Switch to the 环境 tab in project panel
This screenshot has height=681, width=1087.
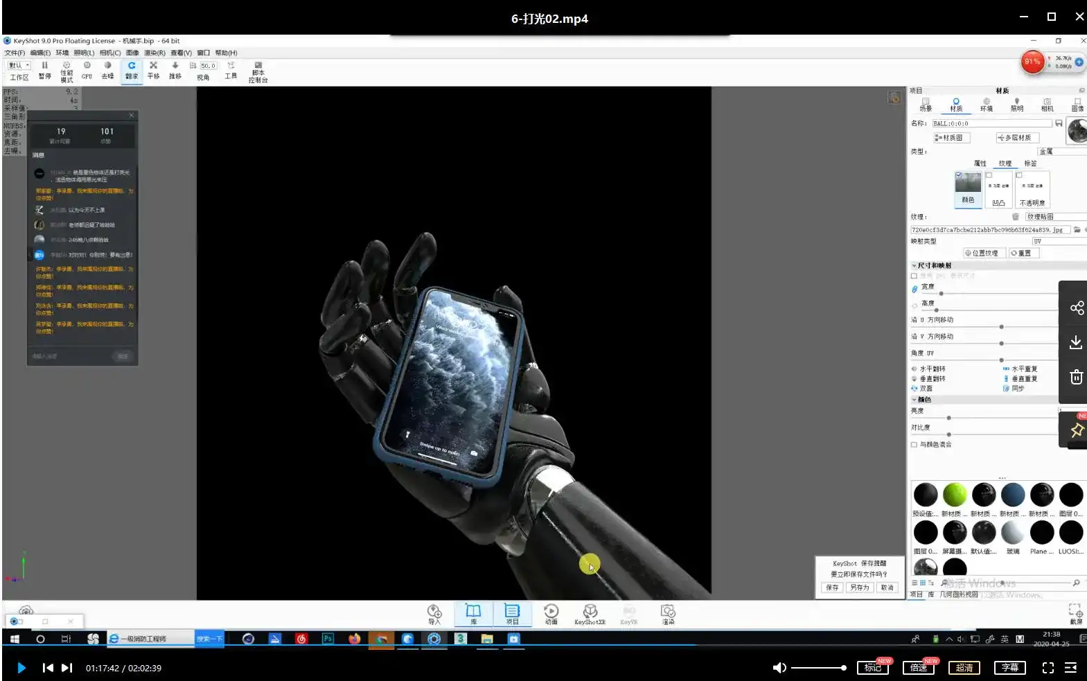986,105
